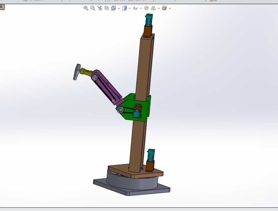Image resolution: width=278 pixels, height=211 pixels.
Task: Open the Display Style dropdown arrow
Action: pyautogui.click(x=130, y=8)
